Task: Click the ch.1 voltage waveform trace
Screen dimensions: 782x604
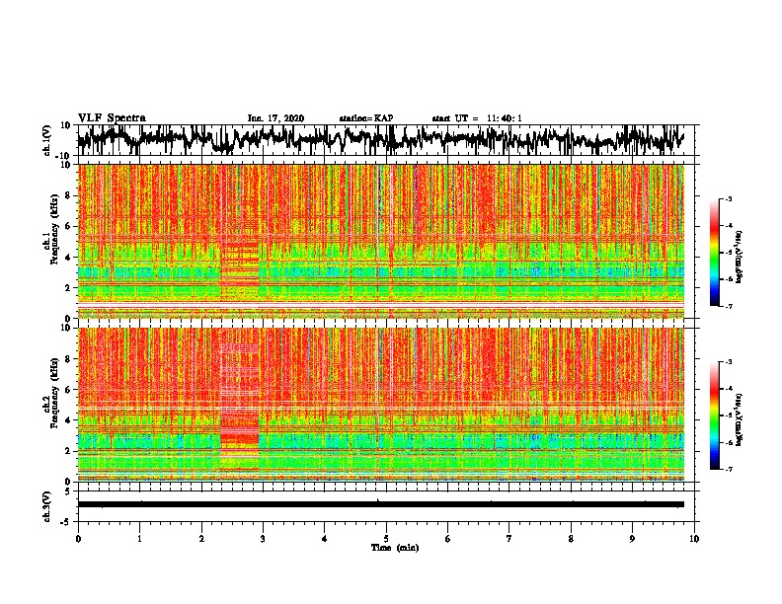Action: click(381, 139)
